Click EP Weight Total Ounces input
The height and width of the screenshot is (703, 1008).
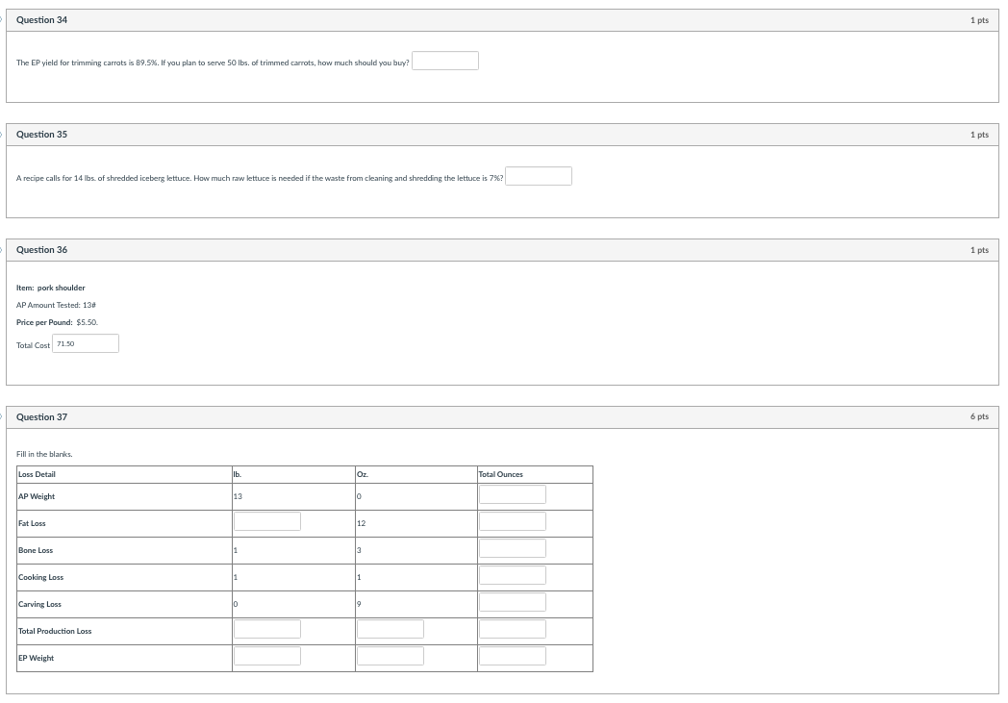tap(513, 656)
